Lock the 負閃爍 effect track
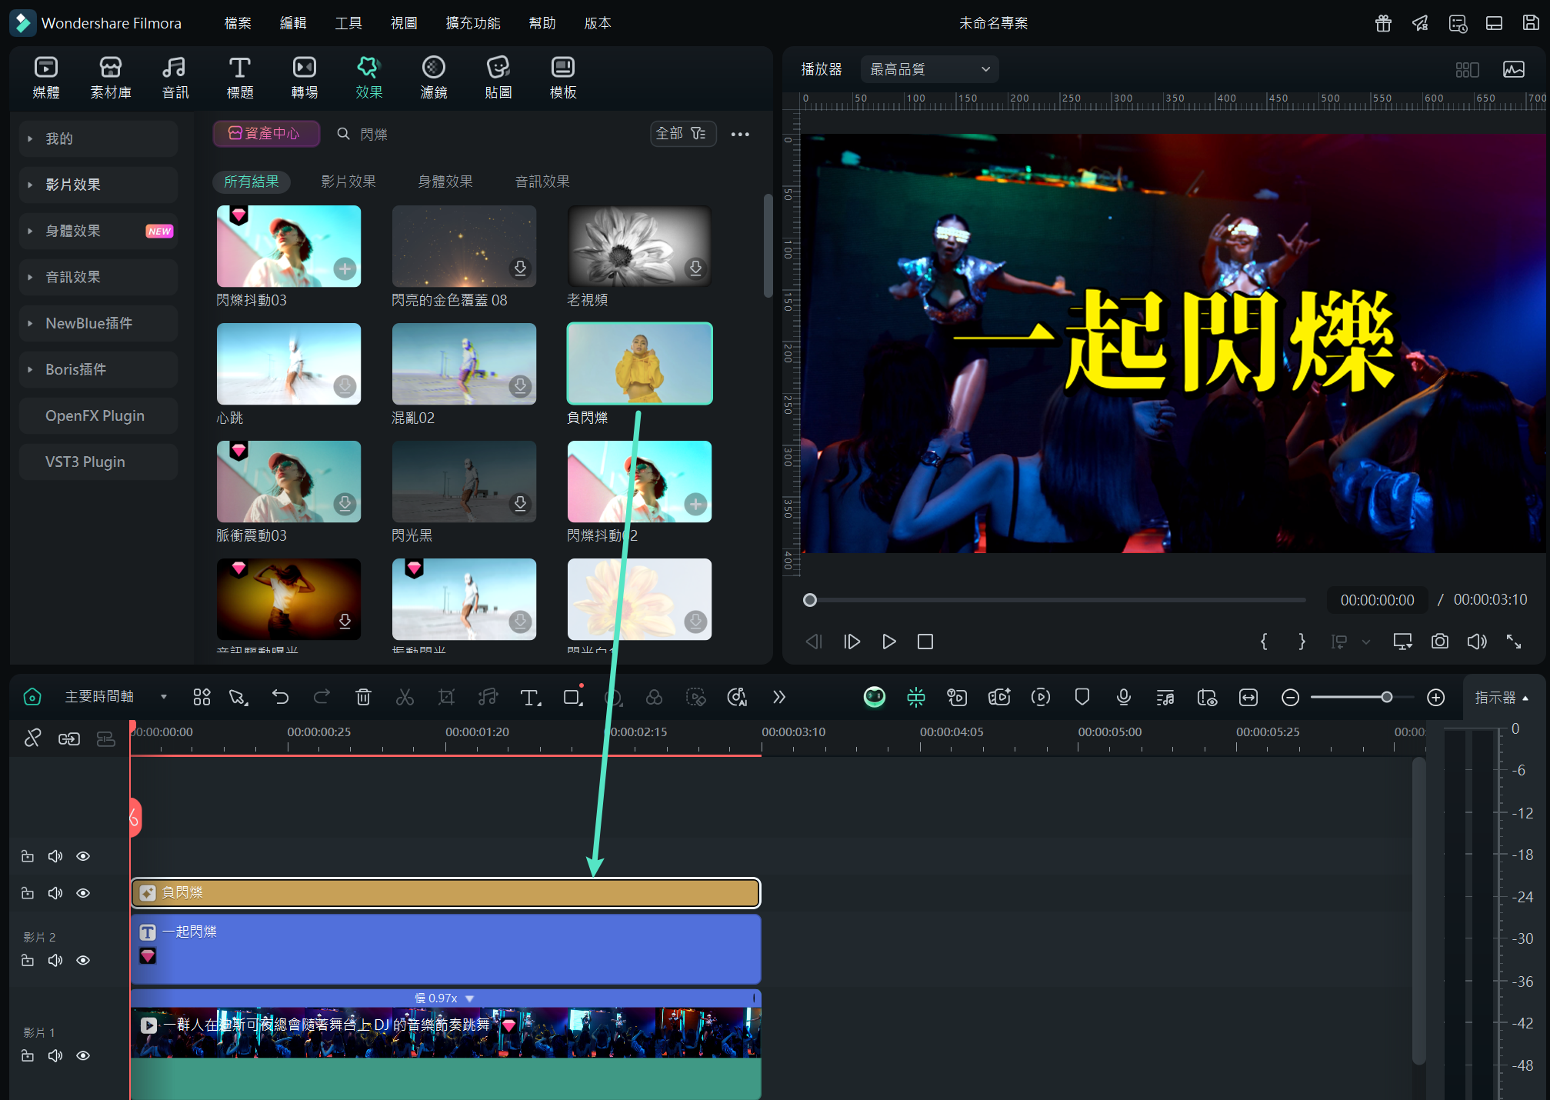 point(28,893)
